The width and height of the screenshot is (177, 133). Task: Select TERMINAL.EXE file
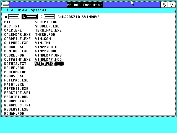[48, 30]
